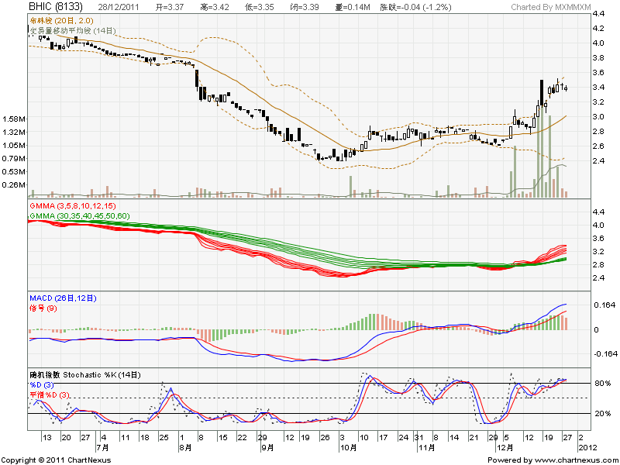Image resolution: width=620 pixels, height=465 pixels.
Task: Click the BHIC (8133) stock title
Action: click(x=56, y=7)
